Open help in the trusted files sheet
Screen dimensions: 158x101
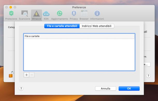[21, 89]
